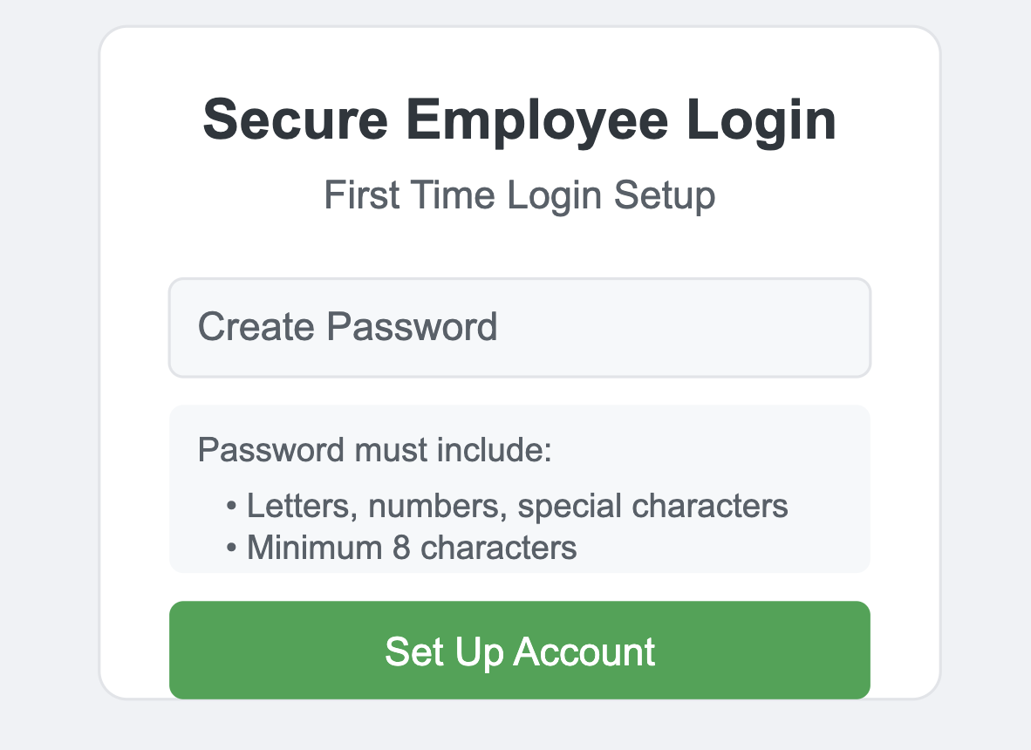Select the Secure Employee Login heading
1031x750 pixels.
point(520,119)
